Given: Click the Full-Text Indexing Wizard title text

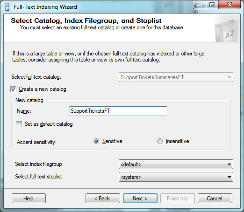Looking at the screenshot, I should [45, 7].
